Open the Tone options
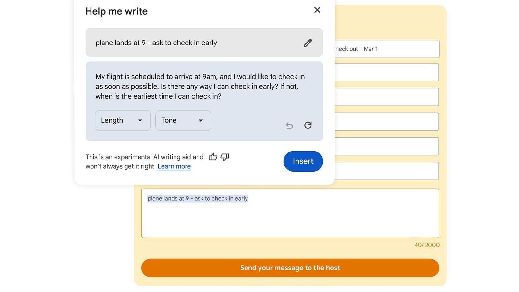This screenshot has width=519, height=292. [183, 120]
